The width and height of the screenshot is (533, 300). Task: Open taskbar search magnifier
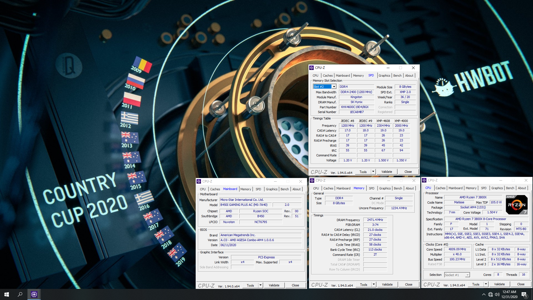point(20,294)
